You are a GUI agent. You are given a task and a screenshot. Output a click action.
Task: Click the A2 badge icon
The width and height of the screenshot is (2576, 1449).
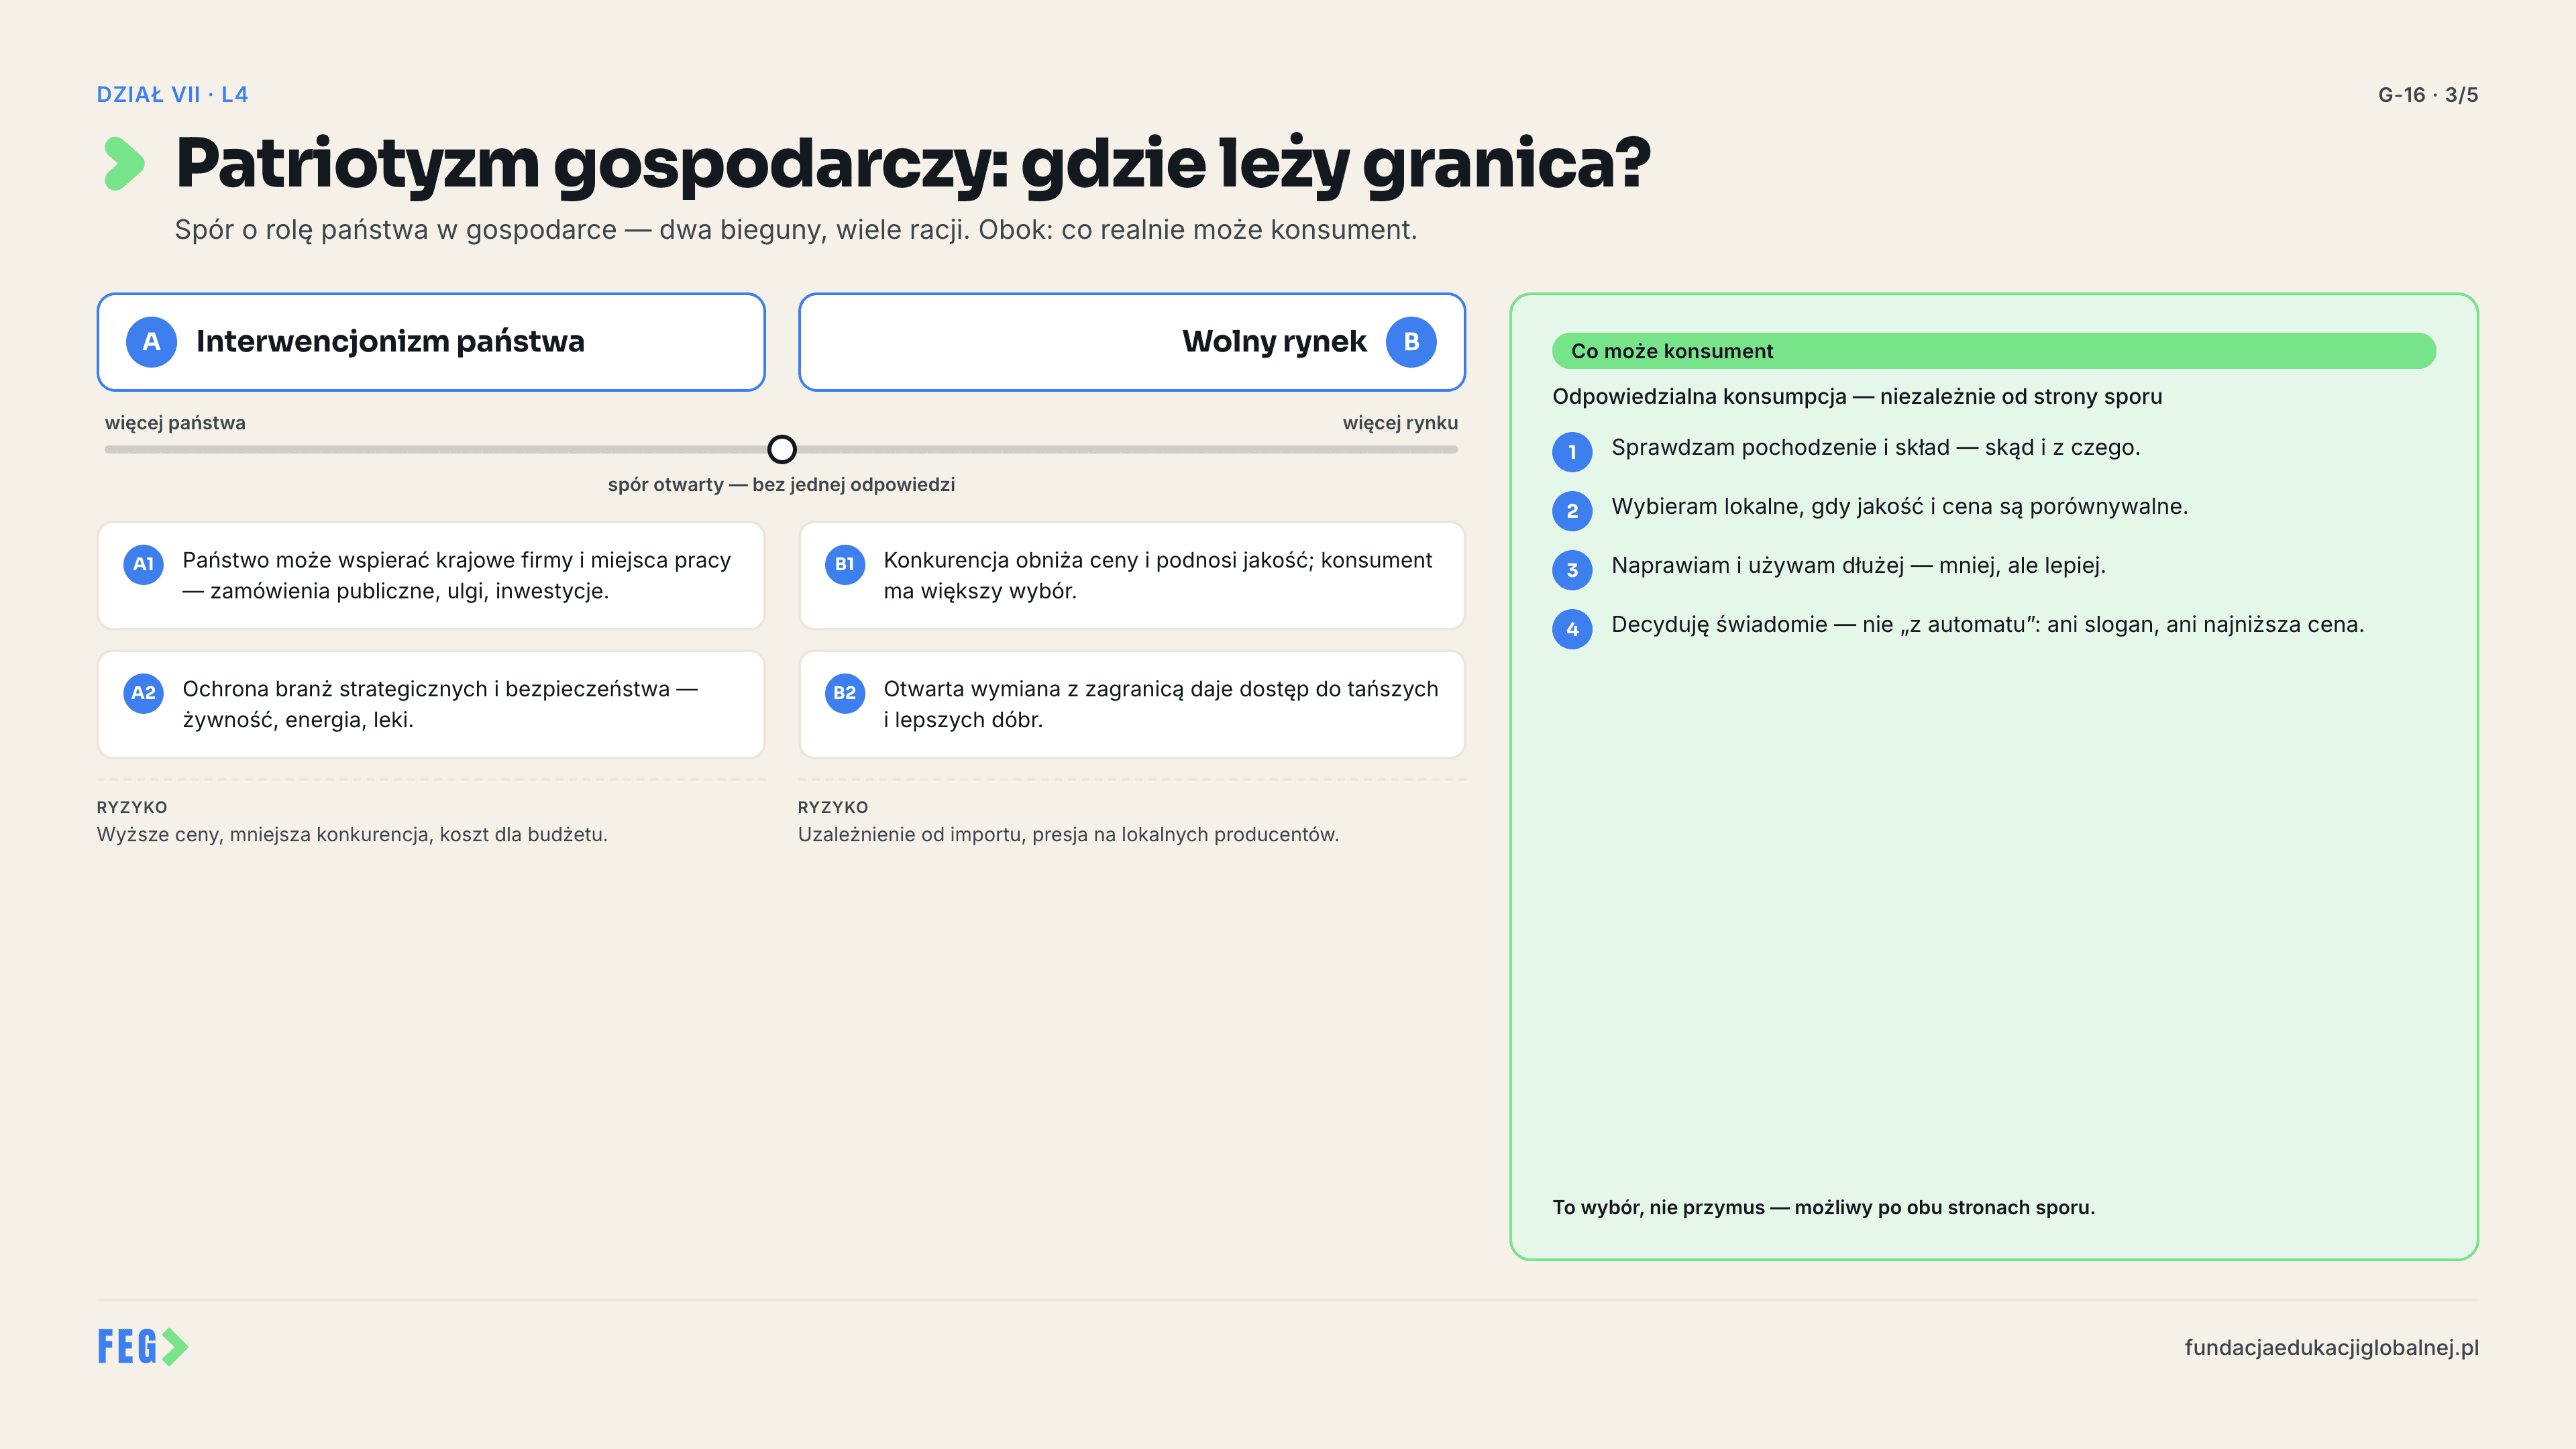pyautogui.click(x=143, y=693)
